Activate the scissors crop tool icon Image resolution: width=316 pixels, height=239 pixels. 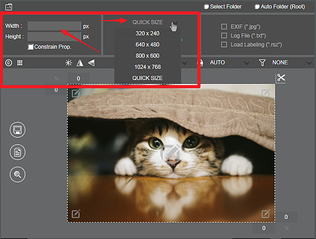(x=280, y=78)
